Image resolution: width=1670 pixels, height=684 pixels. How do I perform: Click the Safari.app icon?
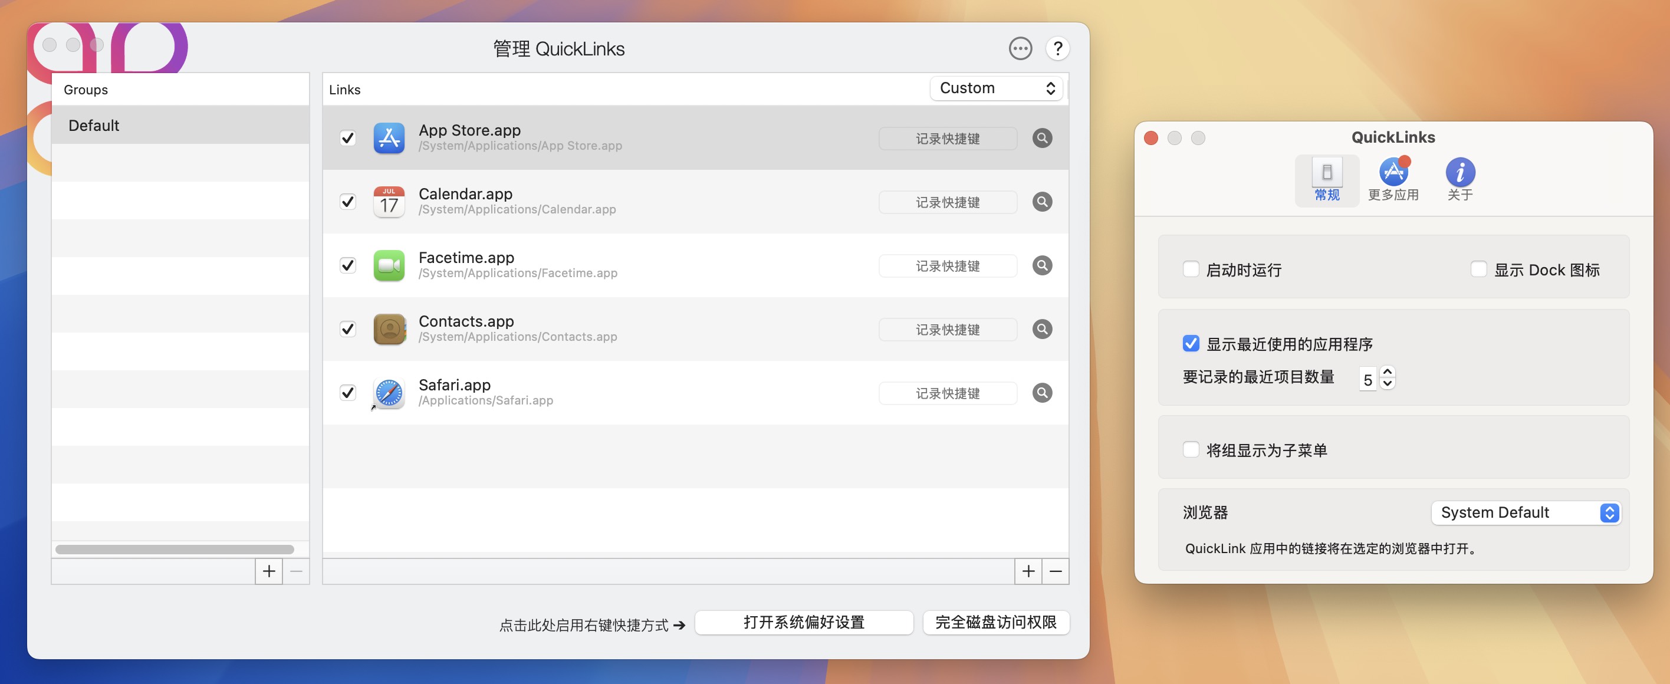click(x=389, y=392)
